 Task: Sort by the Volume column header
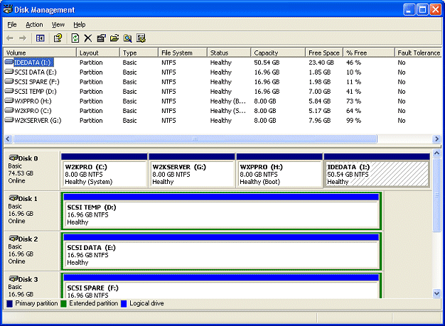click(40, 53)
